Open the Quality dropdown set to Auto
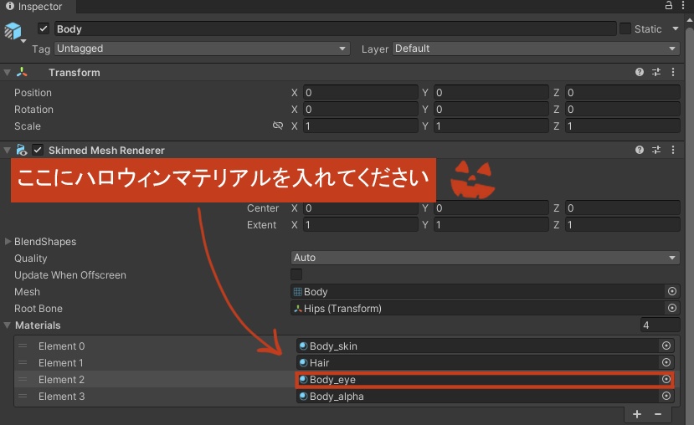Image resolution: width=694 pixels, height=425 pixels. (x=485, y=258)
